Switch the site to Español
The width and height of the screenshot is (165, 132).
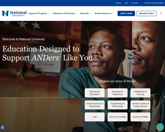tap(118, 3)
